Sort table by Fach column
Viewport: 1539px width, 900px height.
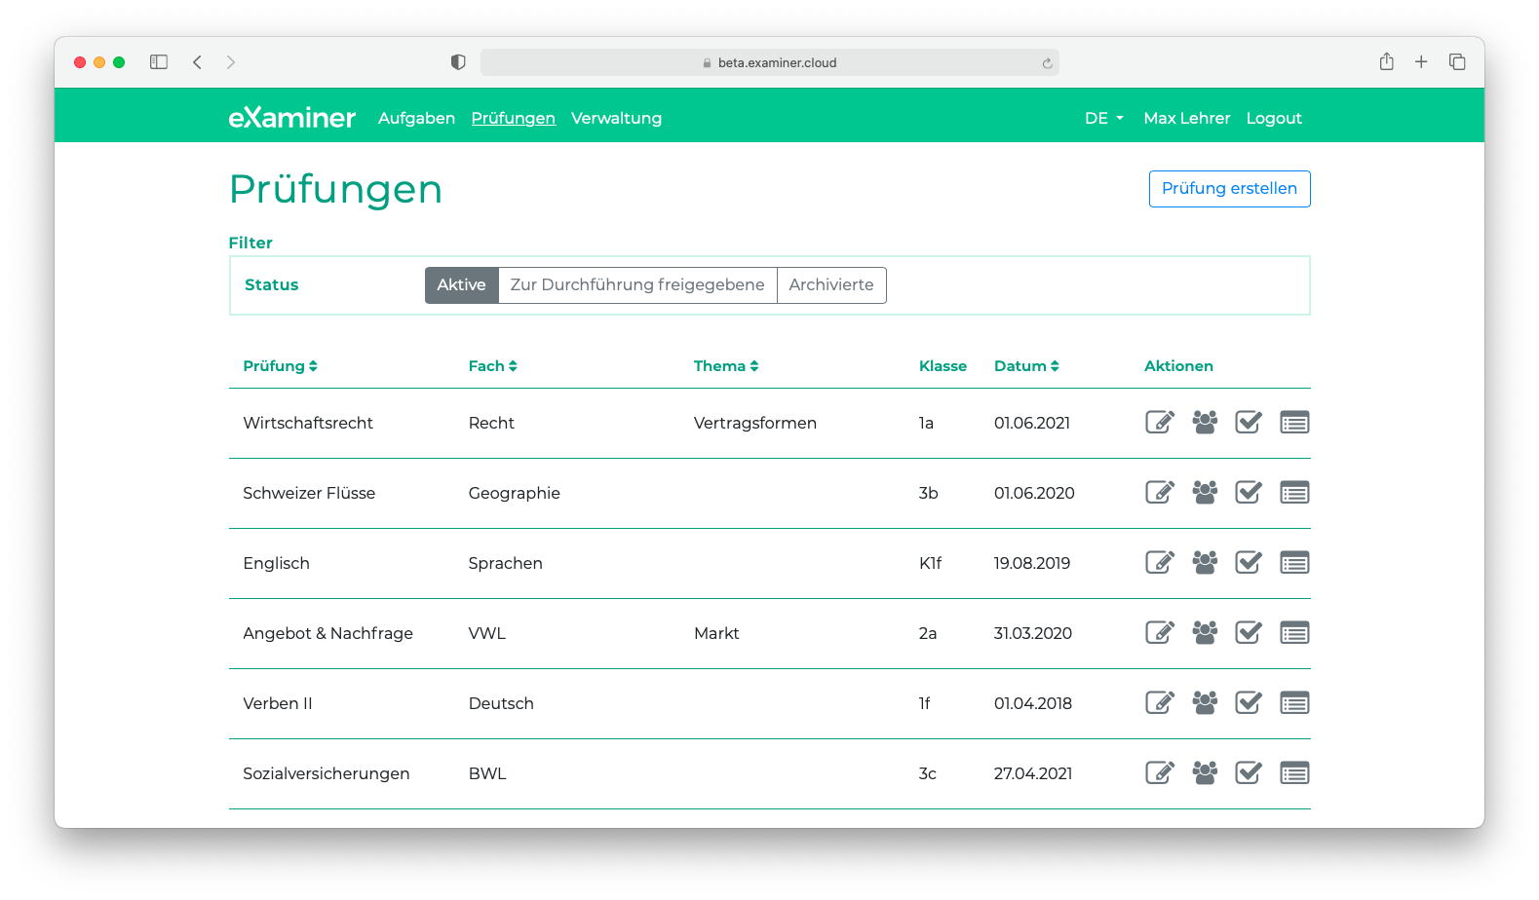click(492, 366)
